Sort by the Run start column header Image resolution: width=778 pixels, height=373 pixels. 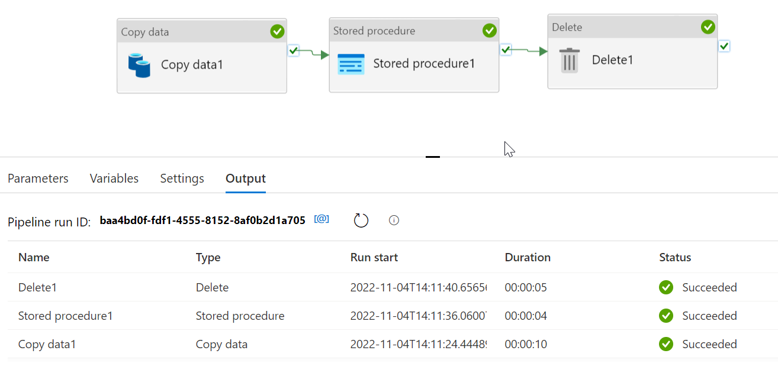(374, 257)
